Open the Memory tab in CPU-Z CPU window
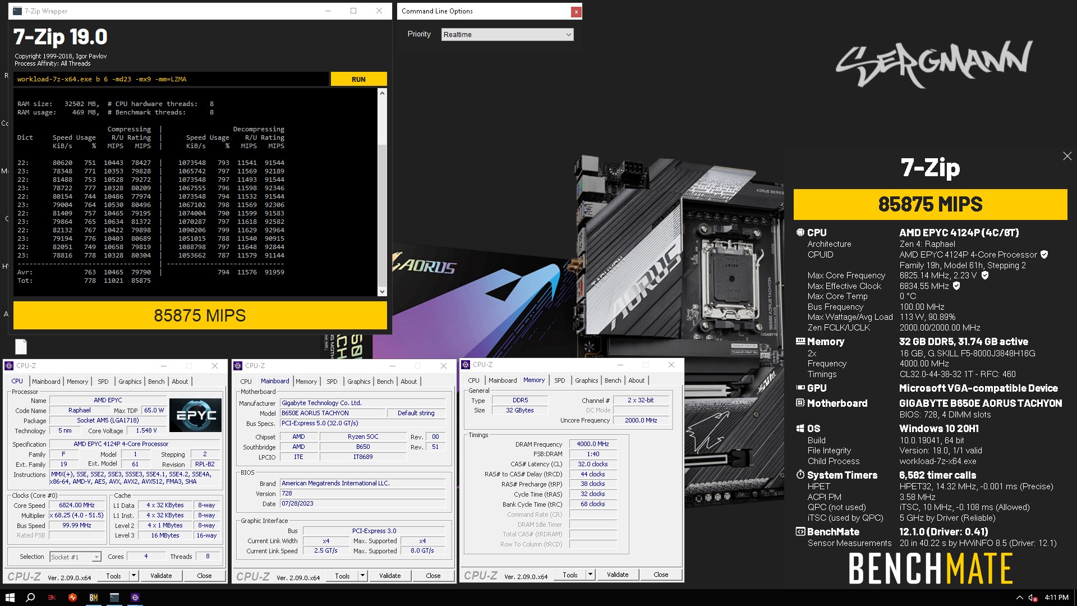1077x606 pixels. point(77,382)
